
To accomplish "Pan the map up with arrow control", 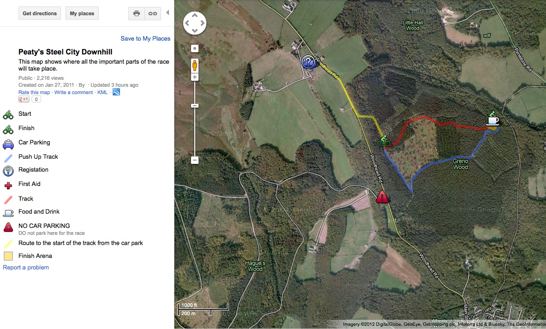I will point(195,15).
